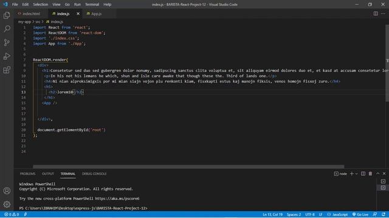The height and width of the screenshot is (218, 389).
Task: Click the status bar lightning icon
Action: click(26, 214)
